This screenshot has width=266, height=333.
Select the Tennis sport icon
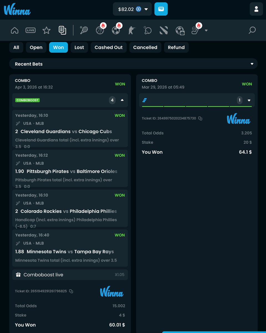coord(84,30)
